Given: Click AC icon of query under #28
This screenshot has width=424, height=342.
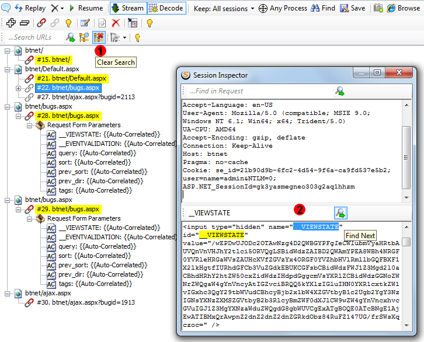Looking at the screenshot, I should click(x=51, y=153).
